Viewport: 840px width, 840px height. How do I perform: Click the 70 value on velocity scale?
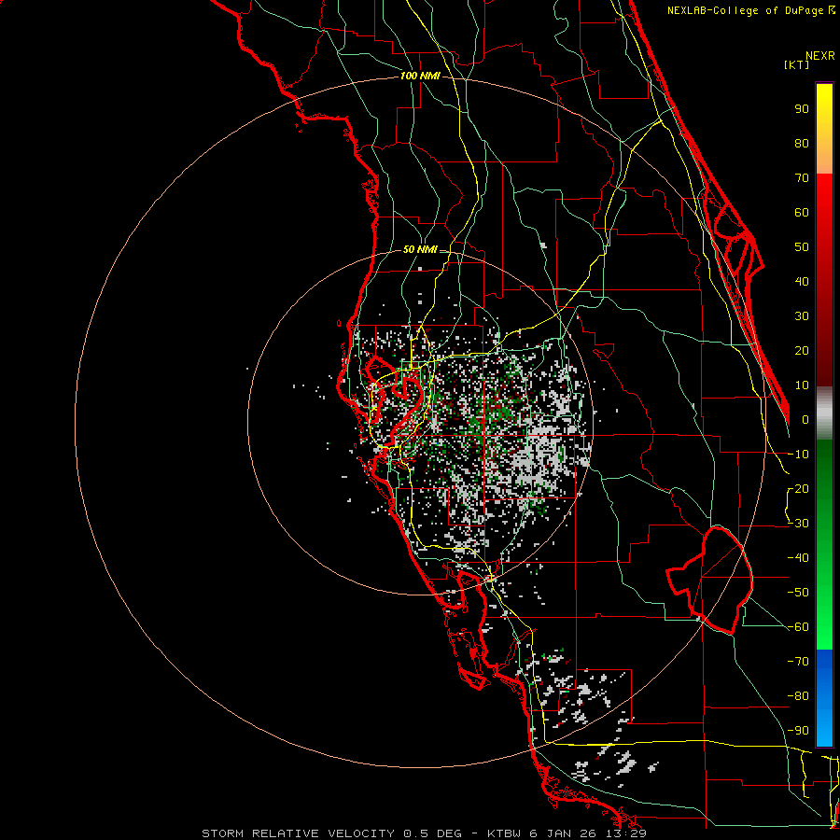pos(802,178)
